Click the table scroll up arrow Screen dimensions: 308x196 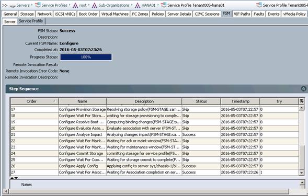point(302,108)
